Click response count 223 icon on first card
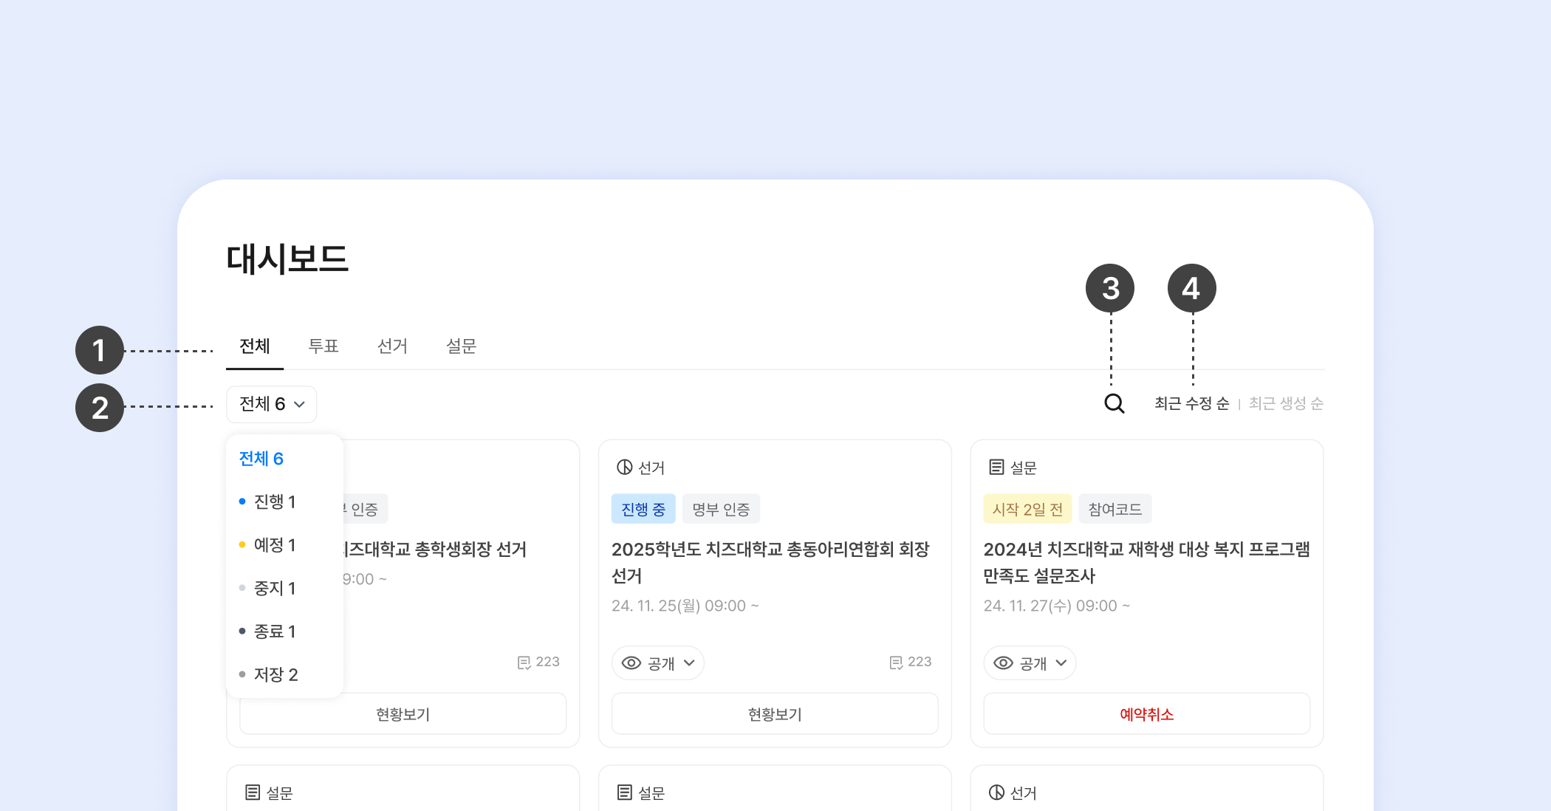1551x811 pixels. (x=524, y=663)
